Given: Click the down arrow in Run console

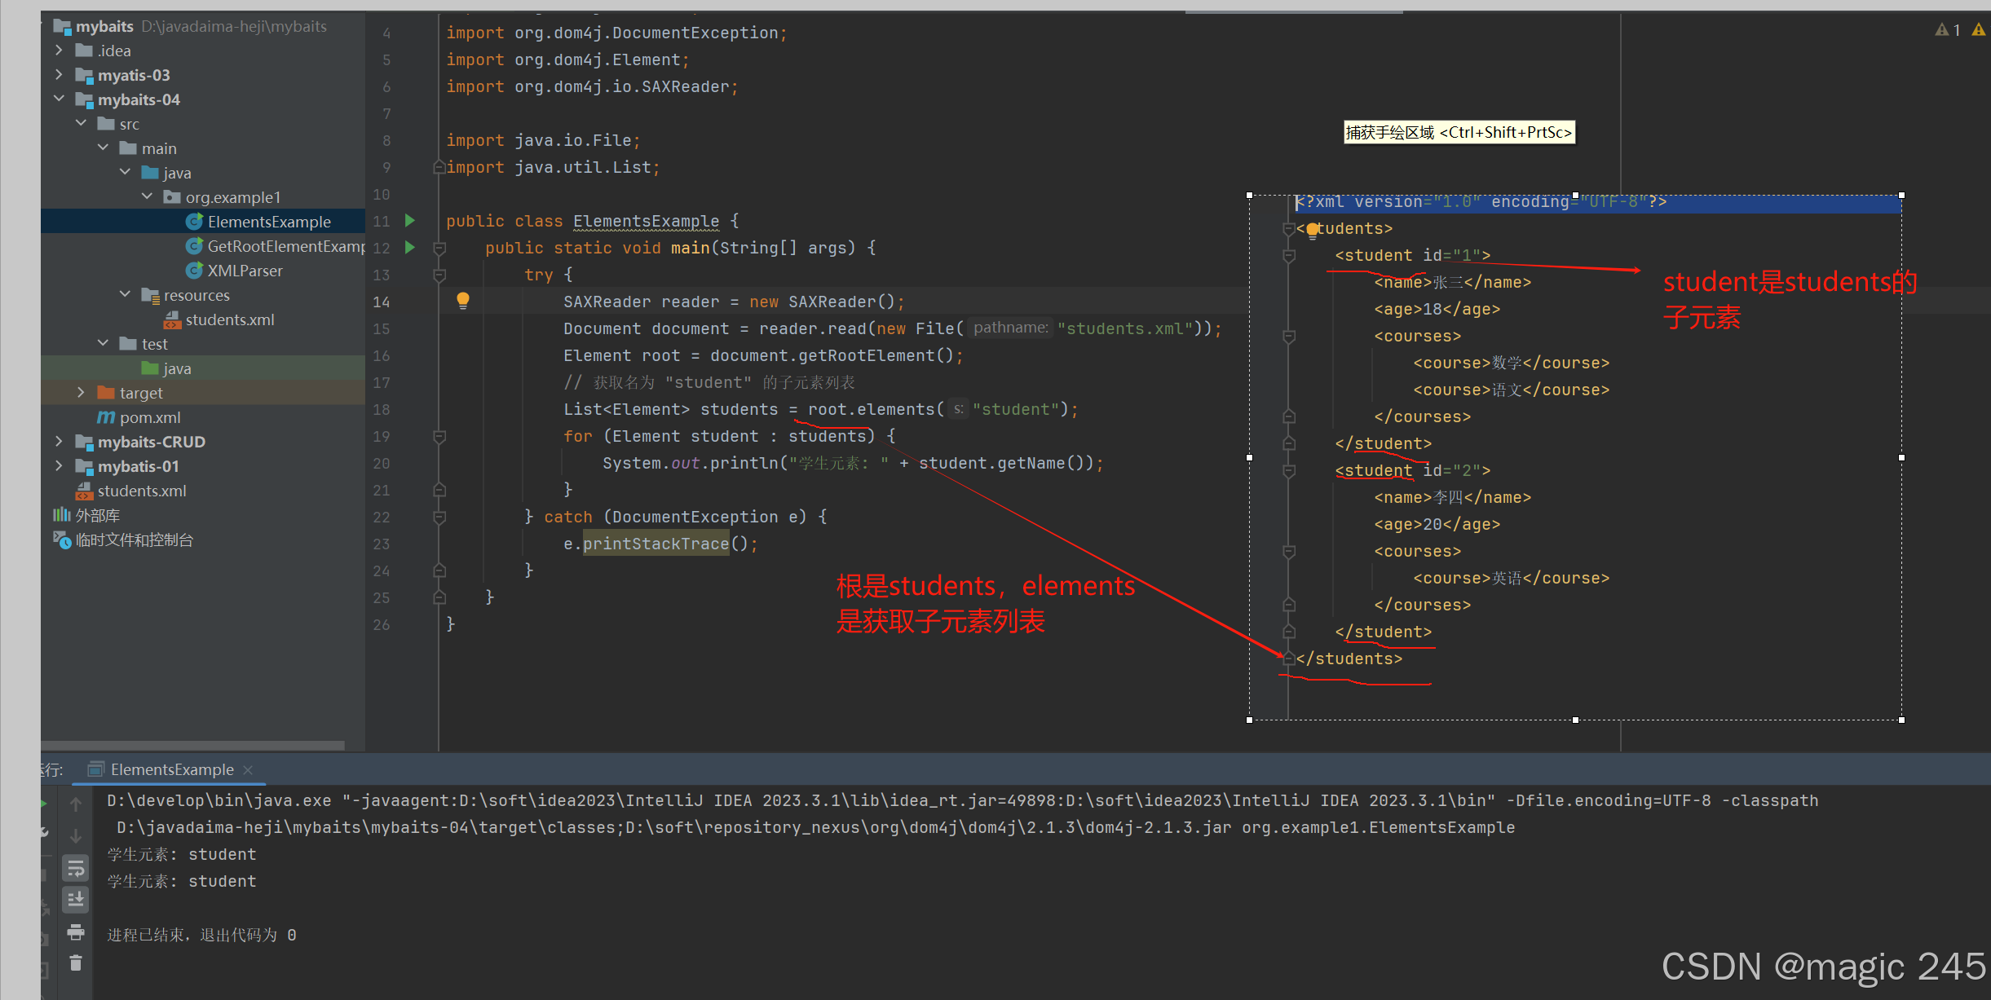Looking at the screenshot, I should pyautogui.click(x=76, y=836).
